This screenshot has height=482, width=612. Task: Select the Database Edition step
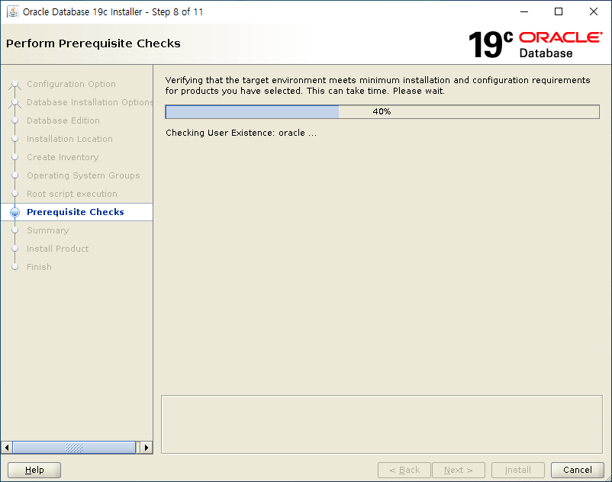[63, 120]
